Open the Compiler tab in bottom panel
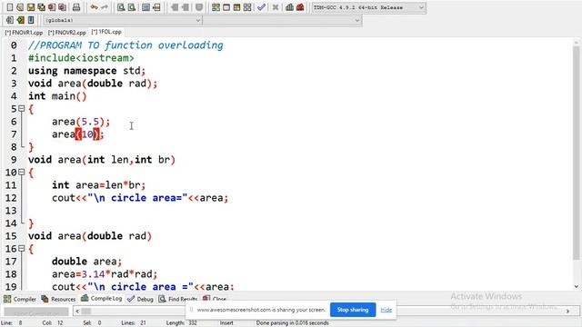The width and height of the screenshot is (582, 327). (20, 299)
